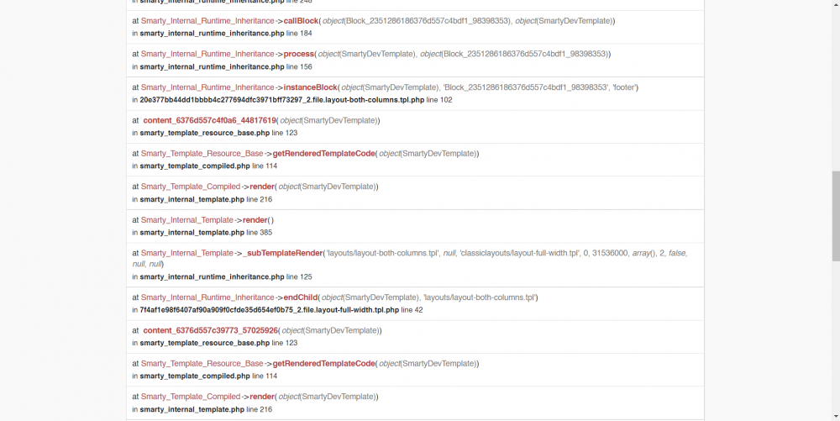Click the layout-both-columns.tpl.php file name at line 102

pyautogui.click(x=281, y=100)
